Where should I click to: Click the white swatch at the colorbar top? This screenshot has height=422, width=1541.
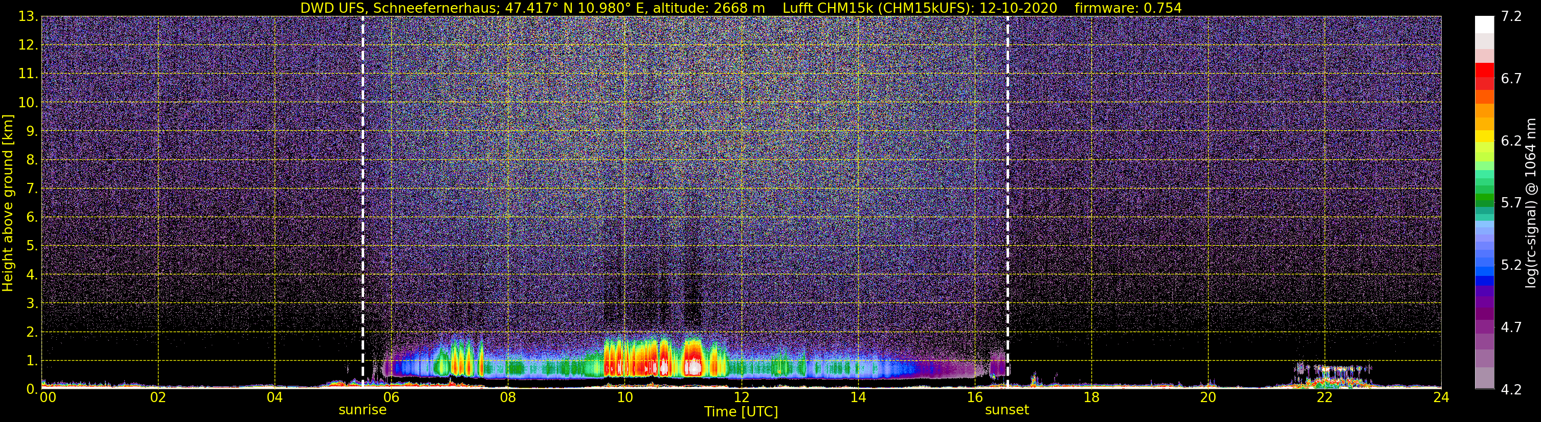coord(1484,25)
